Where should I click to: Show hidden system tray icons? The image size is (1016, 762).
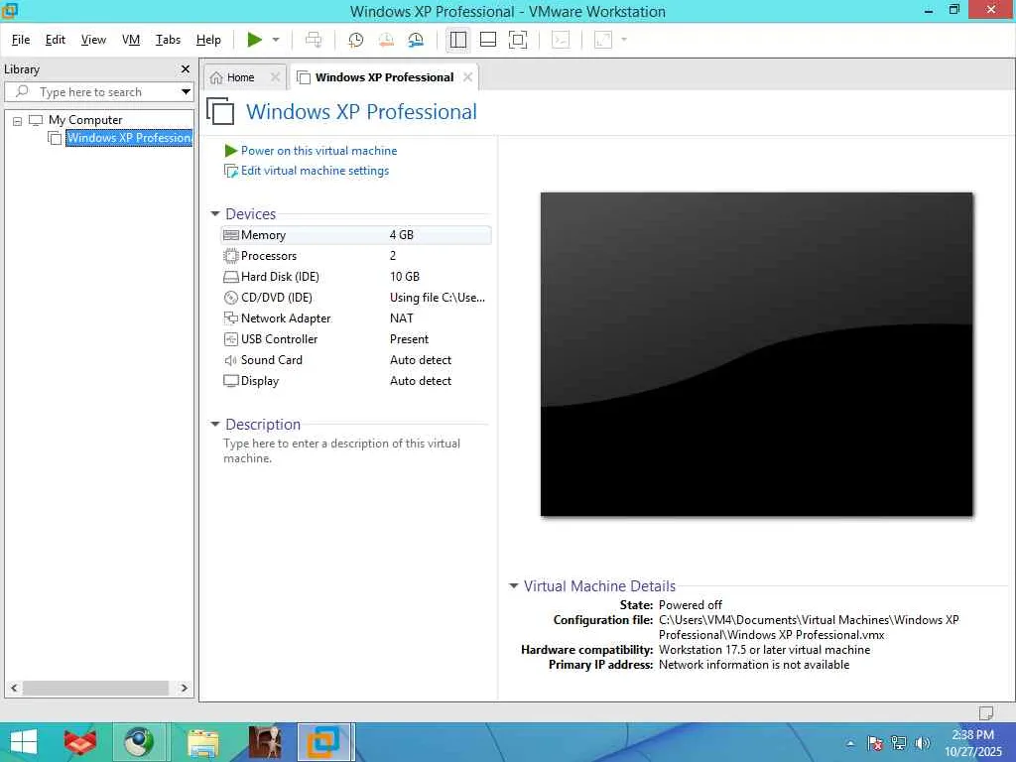tap(850, 743)
